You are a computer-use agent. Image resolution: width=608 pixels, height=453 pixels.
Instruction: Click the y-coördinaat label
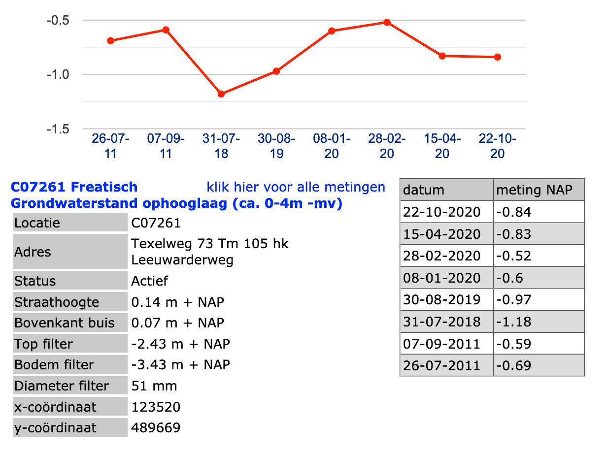click(69, 428)
